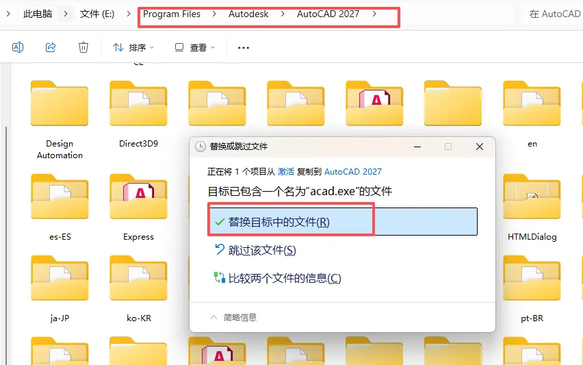Click AutoCAD 2027 breadcrumb
Screen dimensions: 583x365
[x=328, y=14]
